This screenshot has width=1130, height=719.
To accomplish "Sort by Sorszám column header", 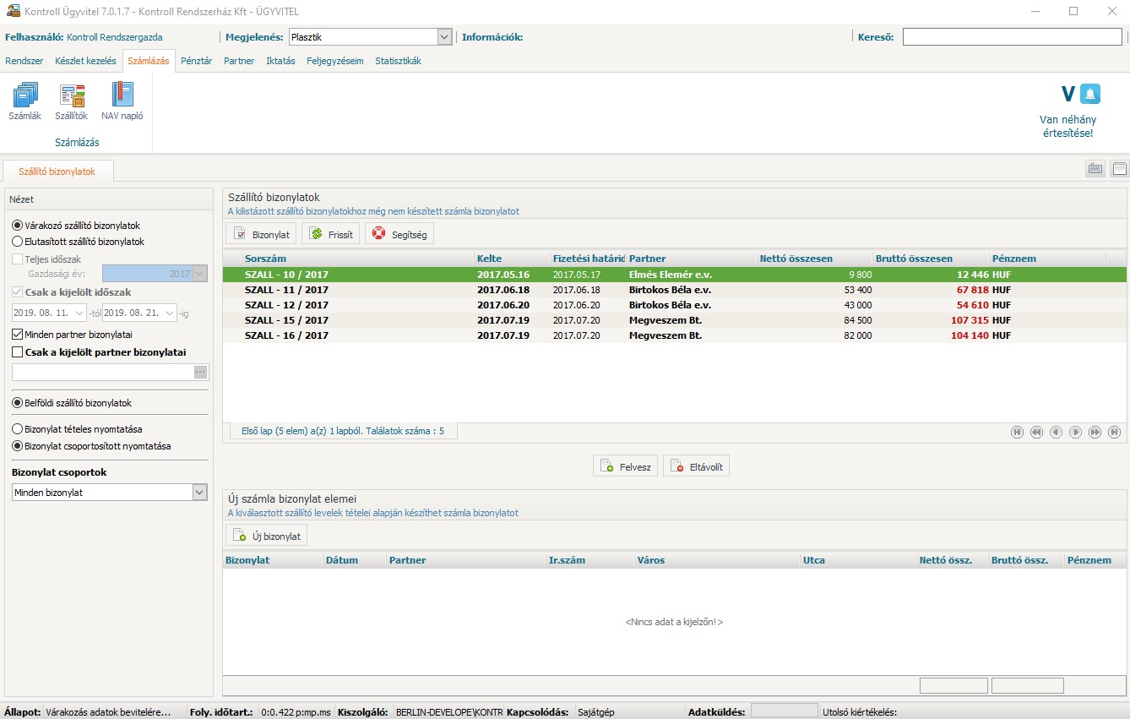I will [357, 259].
